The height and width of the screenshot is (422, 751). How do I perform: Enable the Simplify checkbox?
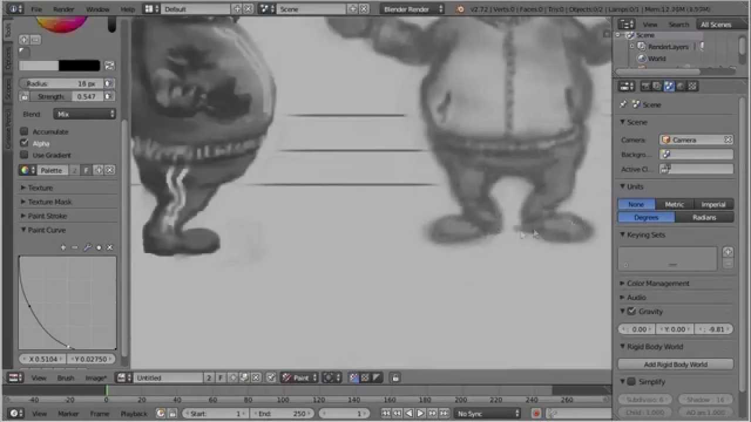[632, 382]
